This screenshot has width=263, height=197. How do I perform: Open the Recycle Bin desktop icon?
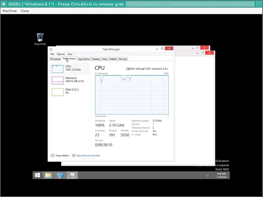point(40,39)
